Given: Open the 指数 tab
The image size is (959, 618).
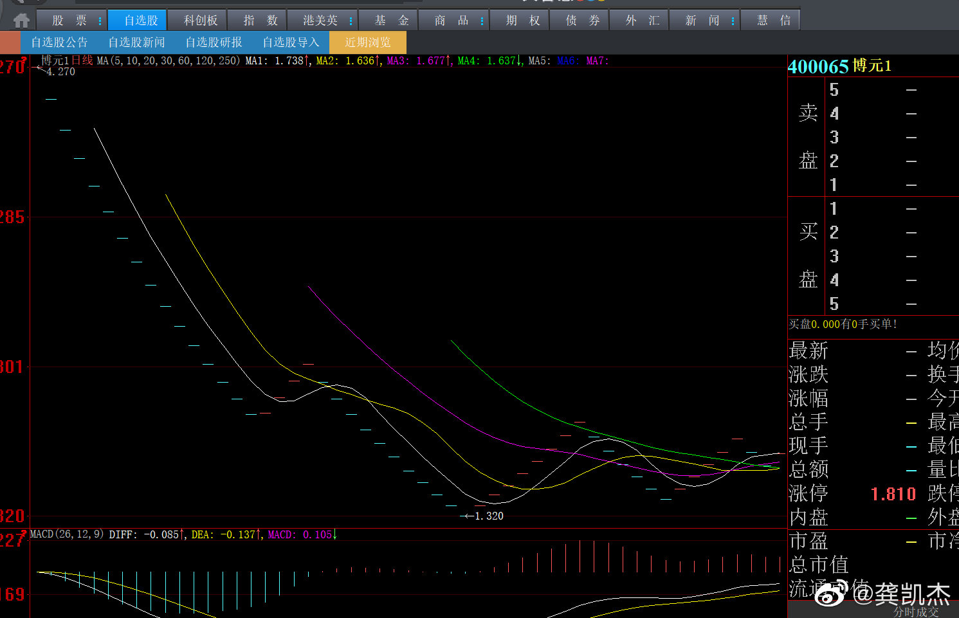Looking at the screenshot, I should 260,21.
